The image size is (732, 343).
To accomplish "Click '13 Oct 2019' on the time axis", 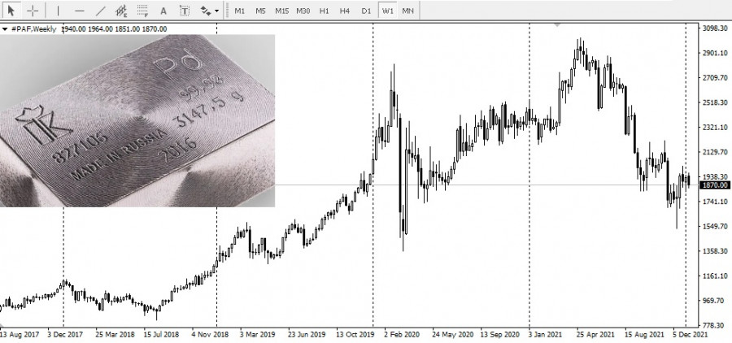I will click(355, 335).
